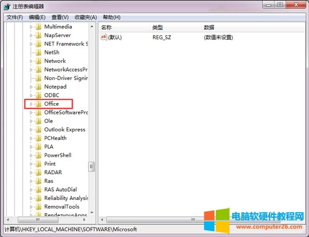Click the Ole folder icon
This screenshot has height=237, width=309.
(x=39, y=121)
